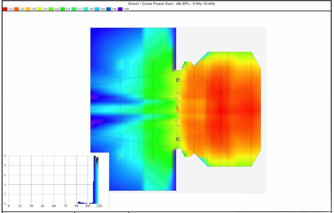The image size is (334, 213).
Task: Click the purple <105 dB legend swatch
Action: click(x=120, y=9)
